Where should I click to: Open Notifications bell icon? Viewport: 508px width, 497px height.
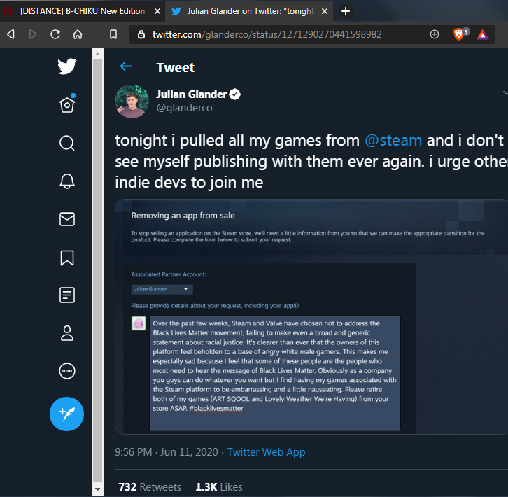67,181
